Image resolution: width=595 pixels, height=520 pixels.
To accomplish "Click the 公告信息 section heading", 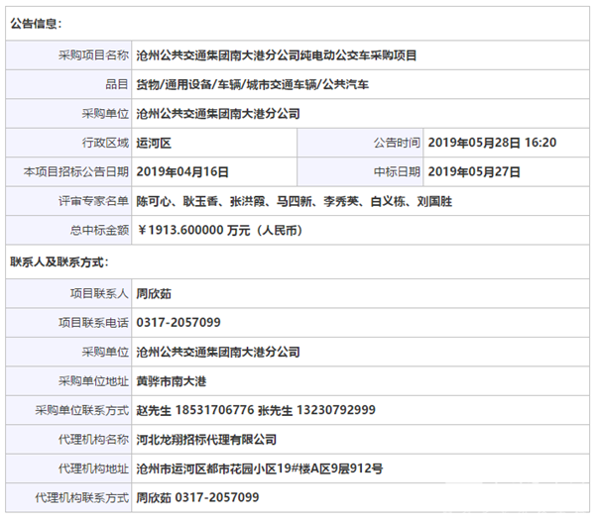I will click(35, 22).
